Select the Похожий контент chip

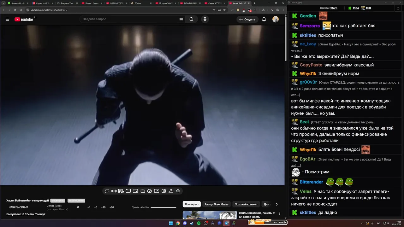[246, 204]
